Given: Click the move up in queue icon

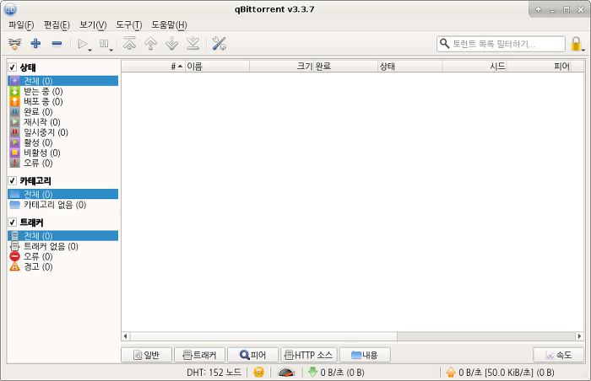Looking at the screenshot, I should pyautogui.click(x=151, y=44).
